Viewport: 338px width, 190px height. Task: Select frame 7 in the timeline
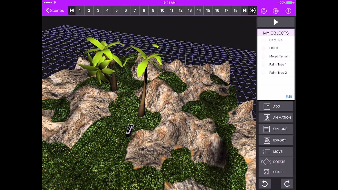(x=135, y=10)
